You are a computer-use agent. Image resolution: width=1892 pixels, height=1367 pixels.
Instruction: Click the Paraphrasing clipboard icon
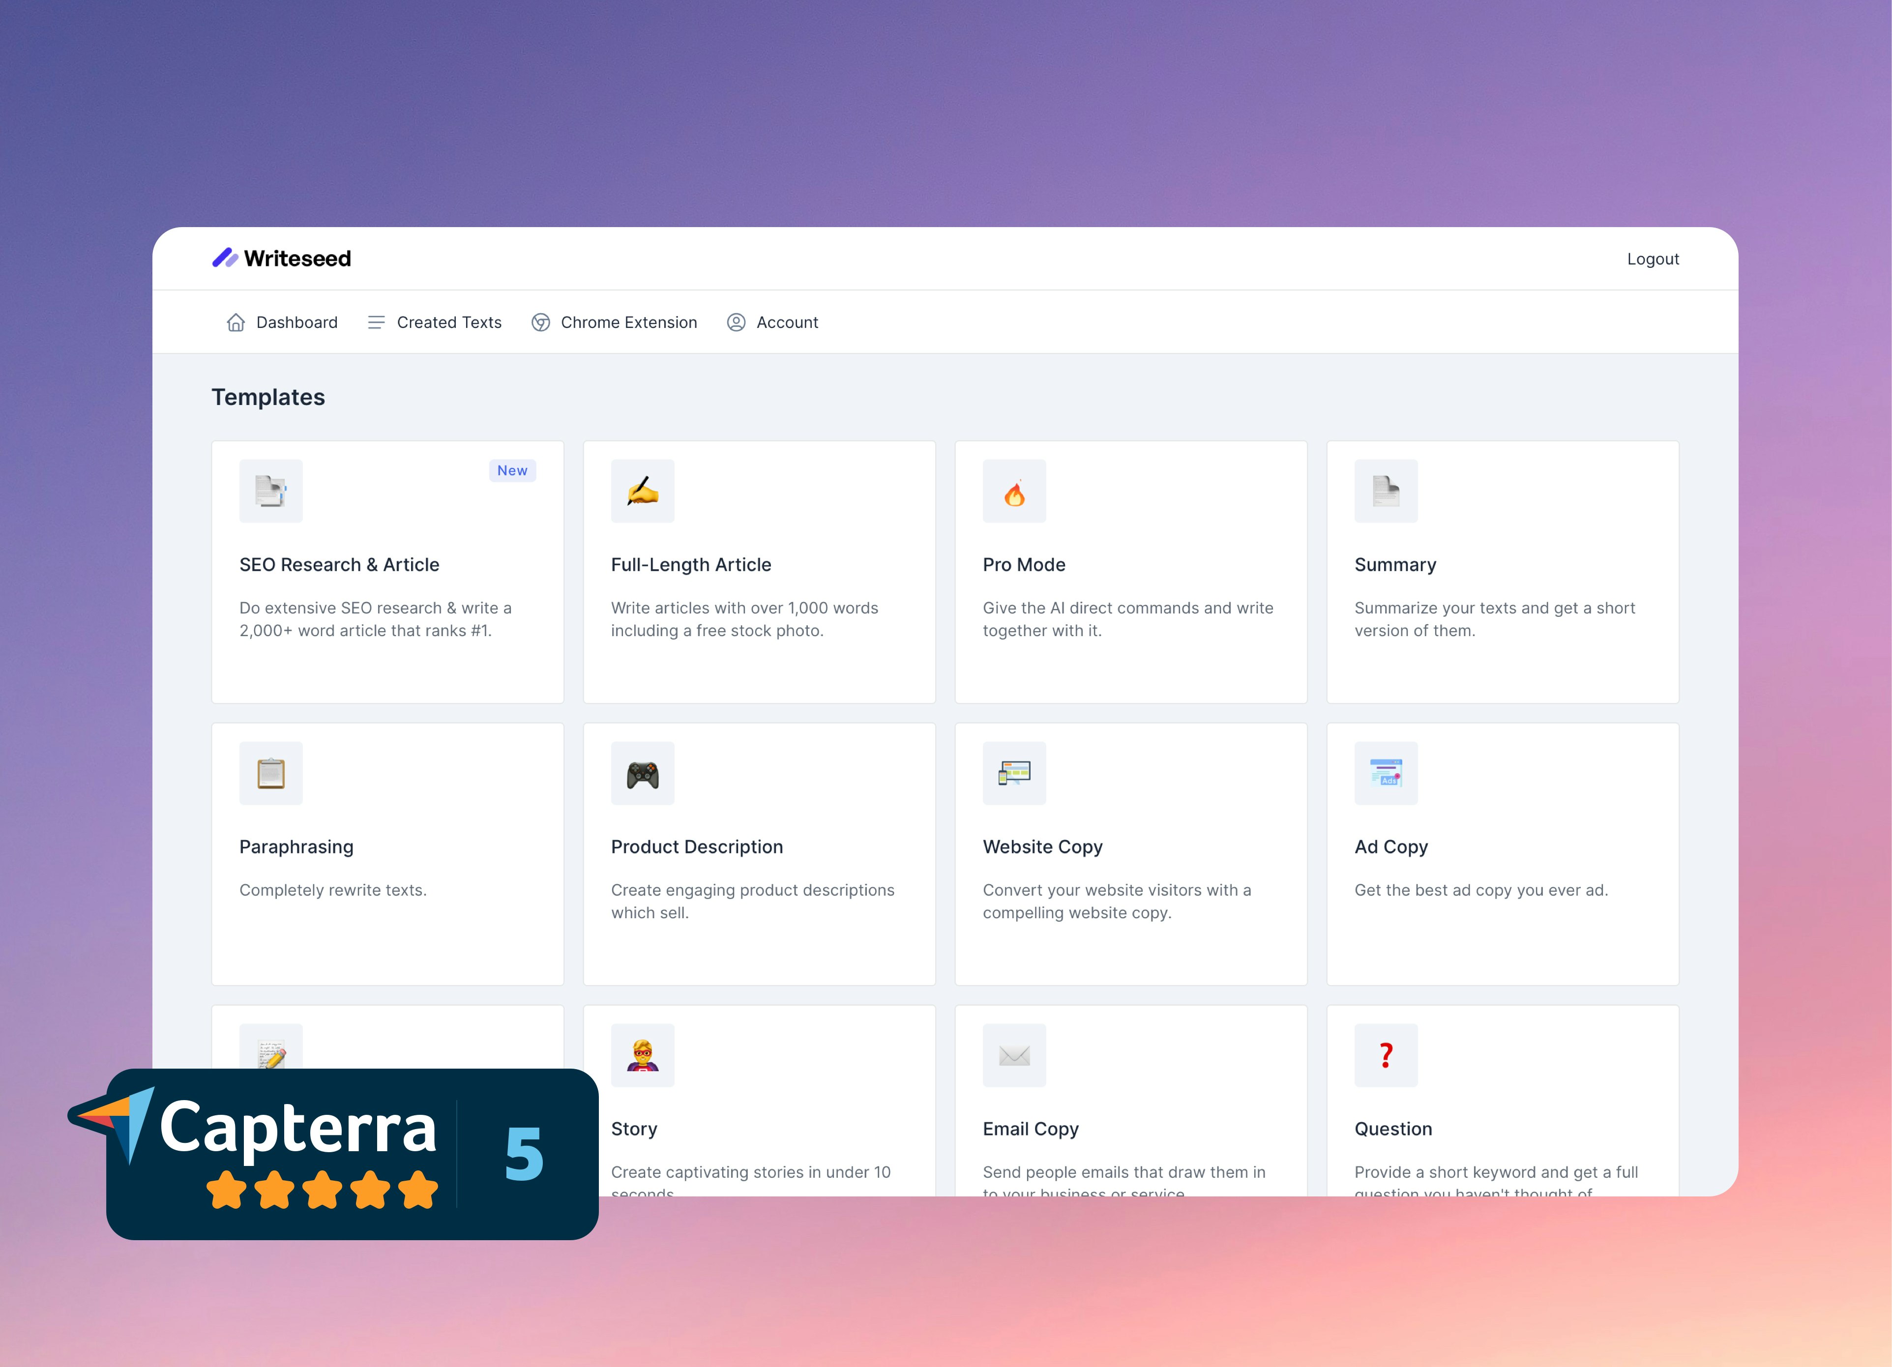coord(271,773)
